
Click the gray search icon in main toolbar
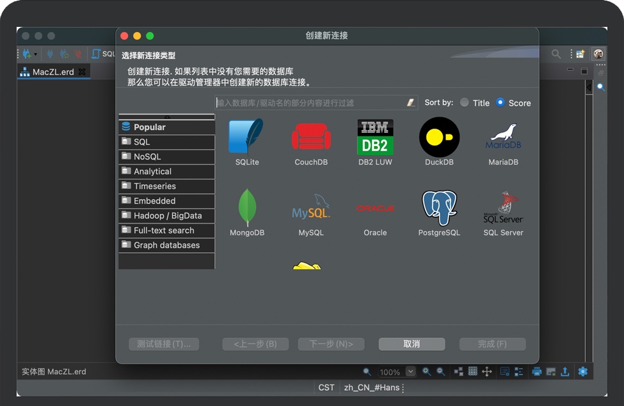(556, 54)
